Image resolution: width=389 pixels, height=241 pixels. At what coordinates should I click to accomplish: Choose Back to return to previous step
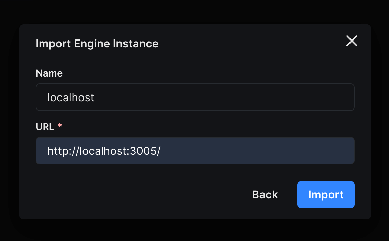point(265,194)
